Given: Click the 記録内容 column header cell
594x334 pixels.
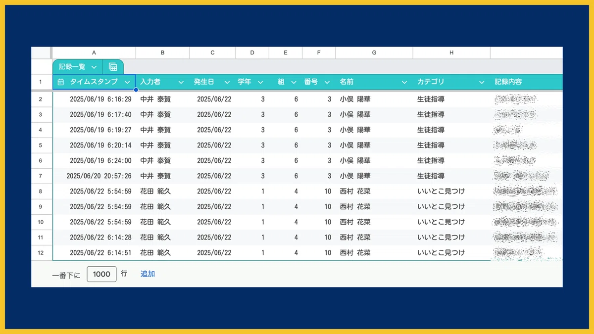Looking at the screenshot, I should (527, 82).
